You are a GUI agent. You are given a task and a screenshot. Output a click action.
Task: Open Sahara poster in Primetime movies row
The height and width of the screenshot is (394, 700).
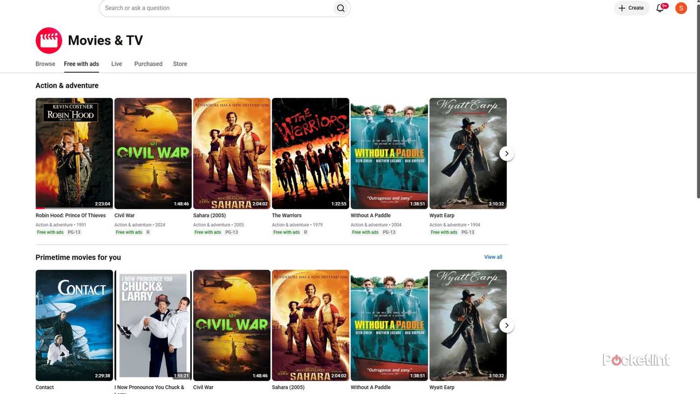(310, 325)
